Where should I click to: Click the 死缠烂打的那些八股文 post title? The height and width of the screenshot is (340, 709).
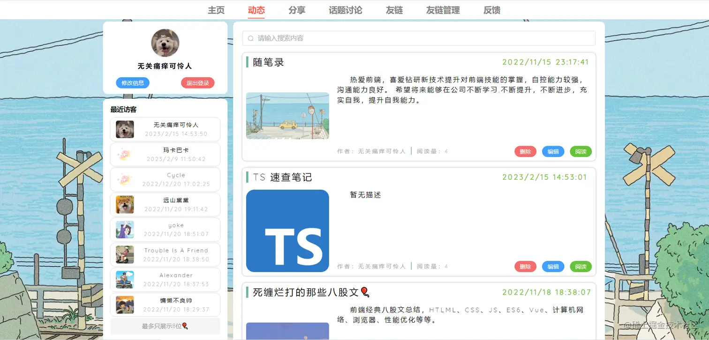[x=311, y=292]
